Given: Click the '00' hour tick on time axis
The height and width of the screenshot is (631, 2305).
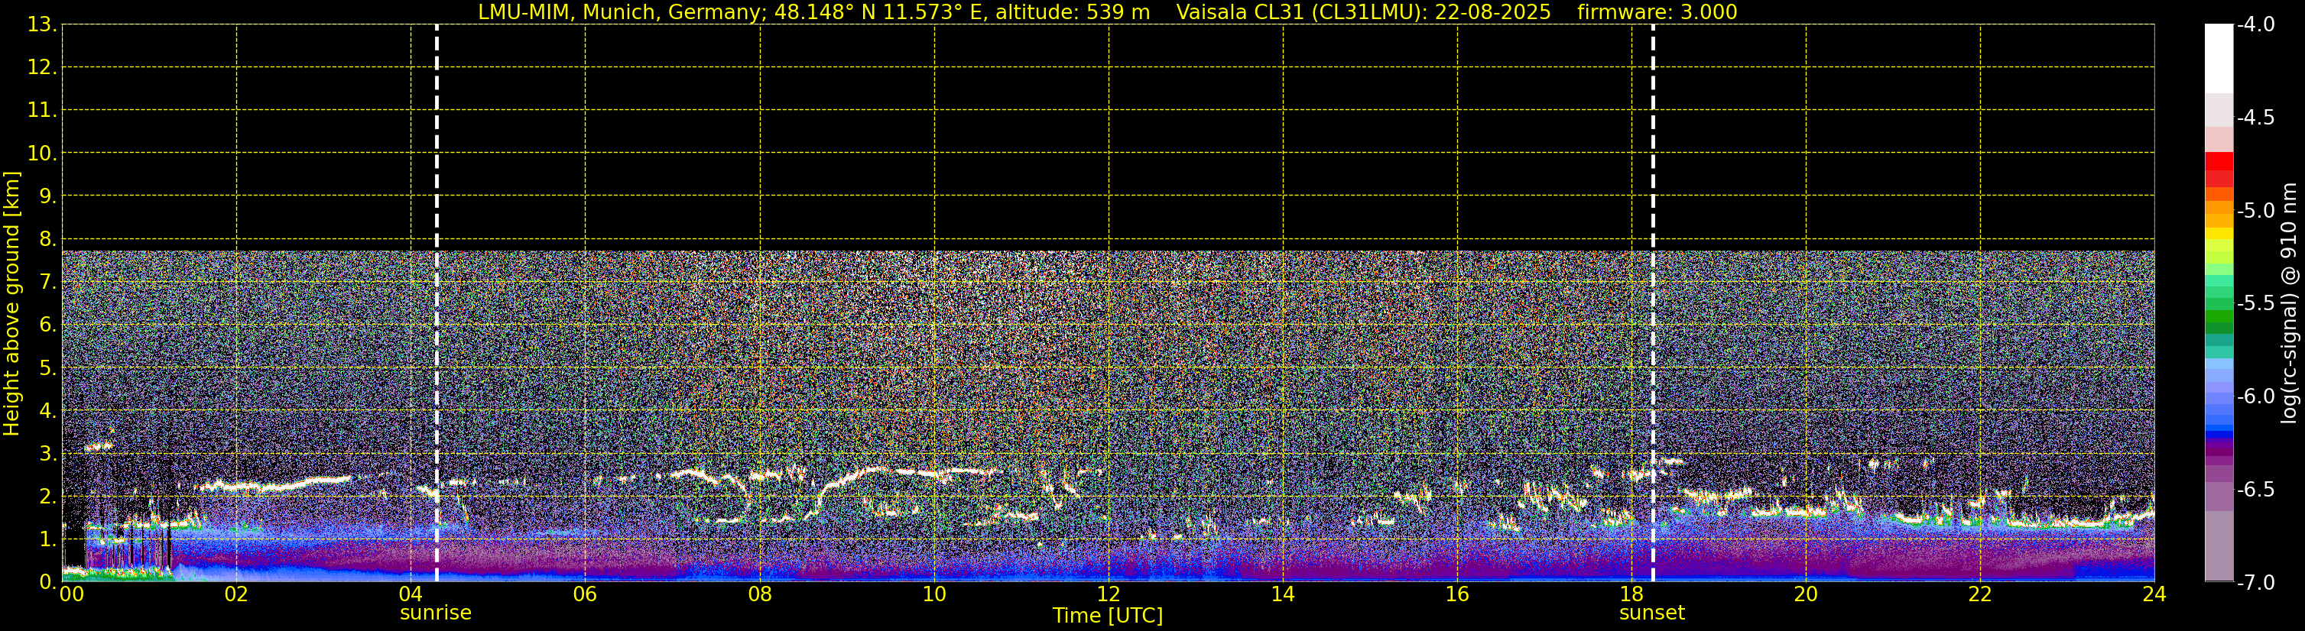Looking at the screenshot, I should [x=72, y=595].
